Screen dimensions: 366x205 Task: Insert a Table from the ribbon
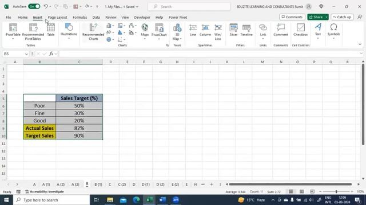pos(51,30)
